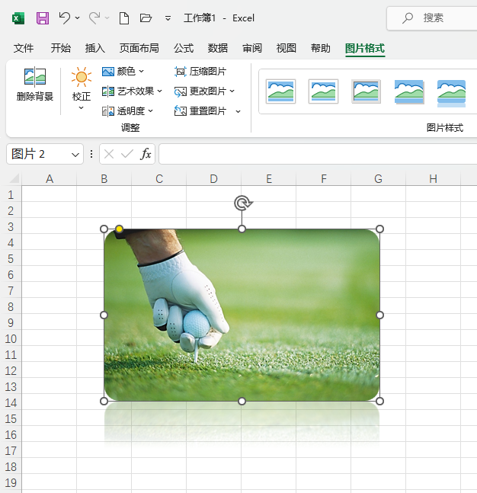Switch to the 插入 ribbon tab

click(95, 48)
